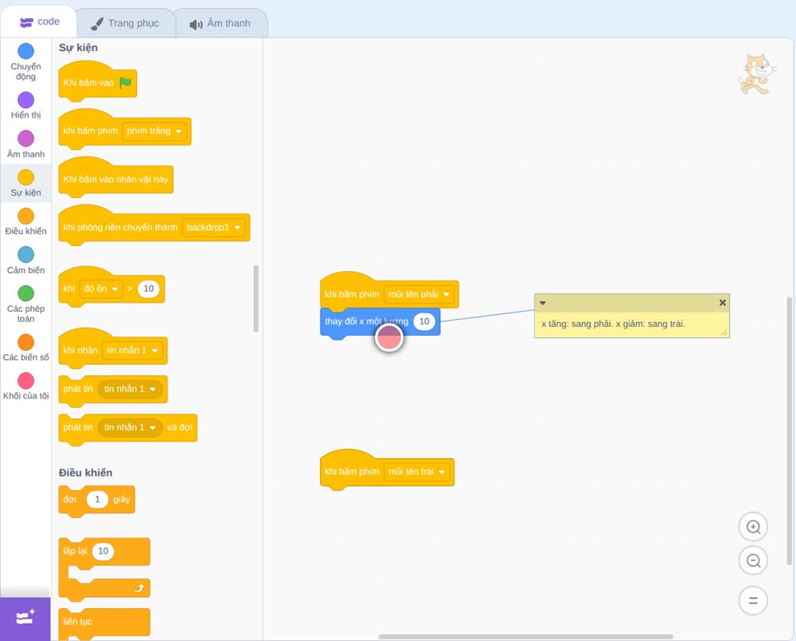Zoom in on the workspace

[753, 527]
